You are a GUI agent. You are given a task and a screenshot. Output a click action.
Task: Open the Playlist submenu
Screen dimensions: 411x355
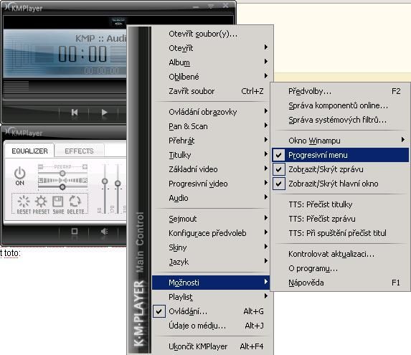pyautogui.click(x=212, y=297)
